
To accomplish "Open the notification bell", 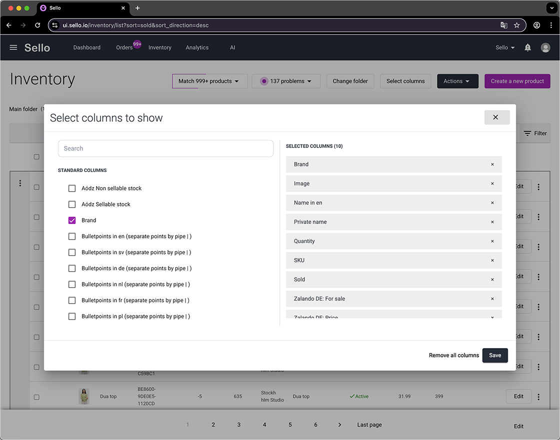I will point(527,47).
